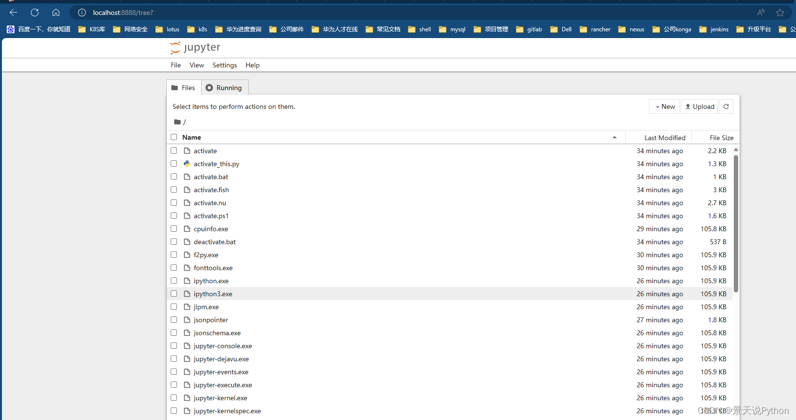Open jupyter-dejavu.exe entry
This screenshot has height=420, width=796.
pos(221,359)
